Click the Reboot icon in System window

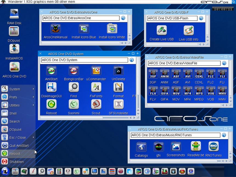51,104
